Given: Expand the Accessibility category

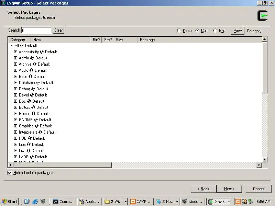Looking at the screenshot, I should (15, 52).
